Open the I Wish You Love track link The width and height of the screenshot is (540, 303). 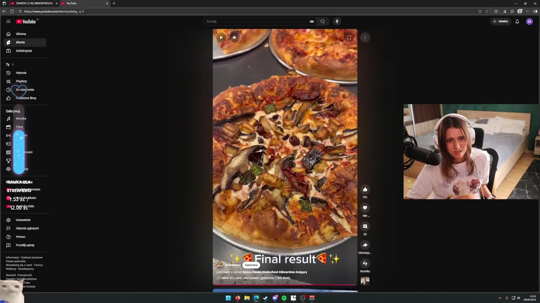(x=255, y=278)
